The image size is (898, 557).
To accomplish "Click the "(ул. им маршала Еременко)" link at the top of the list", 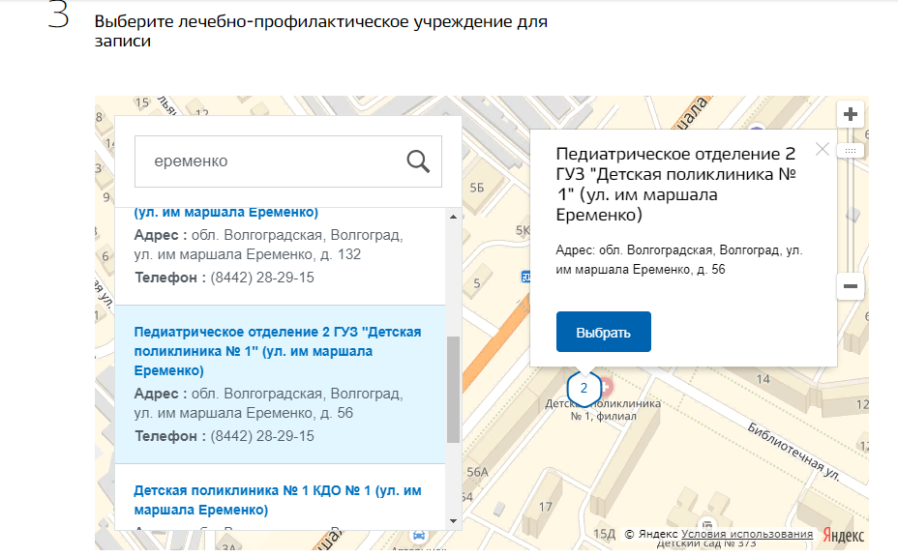I will (226, 212).
